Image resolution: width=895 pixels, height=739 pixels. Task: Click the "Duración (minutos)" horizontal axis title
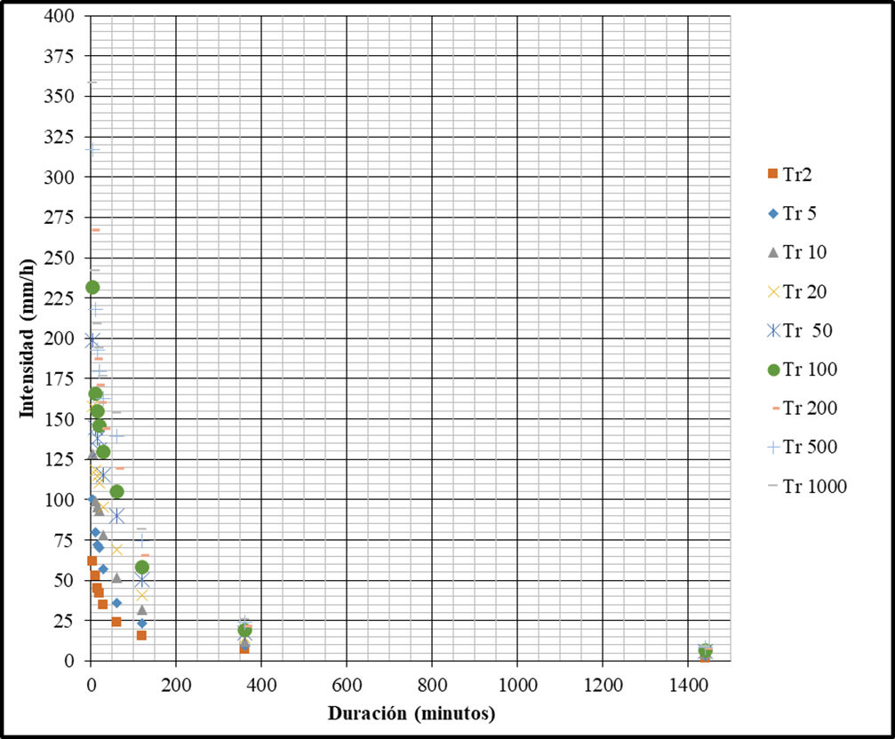point(412,713)
